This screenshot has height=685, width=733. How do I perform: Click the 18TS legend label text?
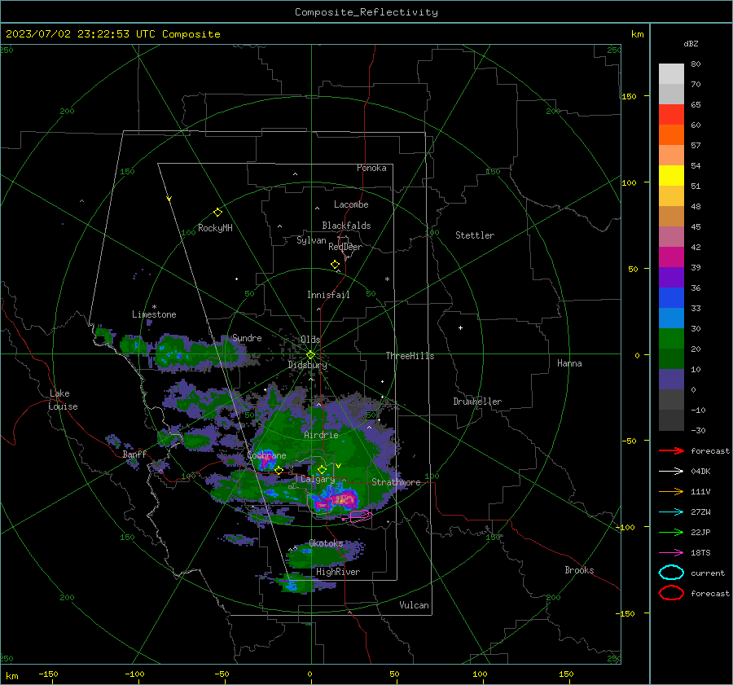pyautogui.click(x=700, y=553)
